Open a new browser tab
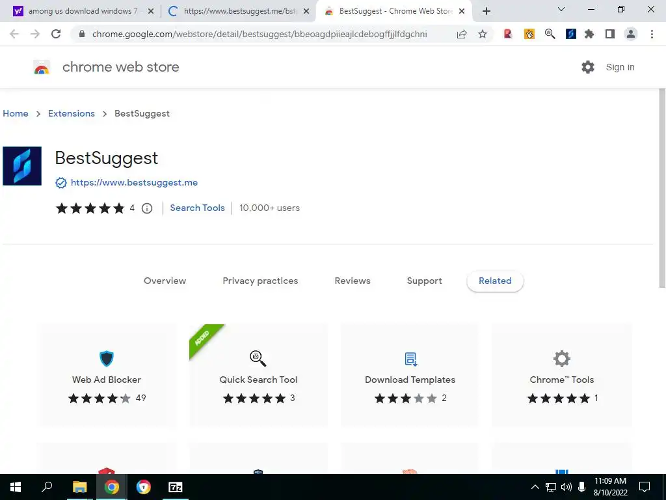 tap(486, 11)
